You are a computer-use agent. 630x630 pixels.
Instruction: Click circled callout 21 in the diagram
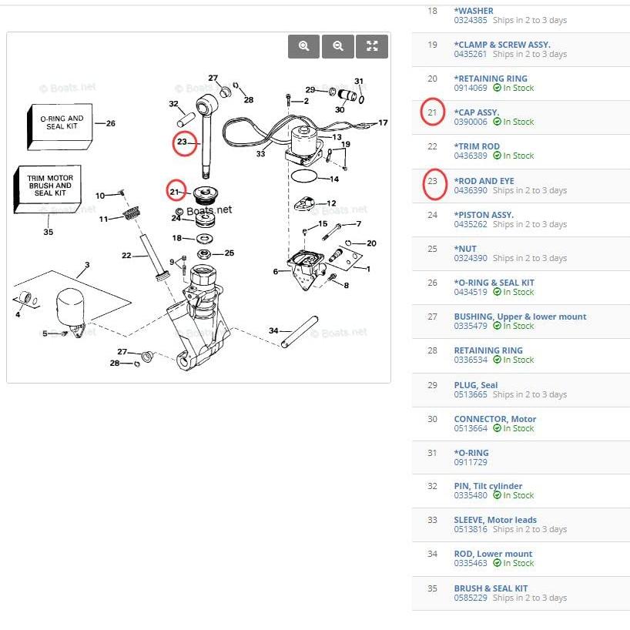(176, 190)
